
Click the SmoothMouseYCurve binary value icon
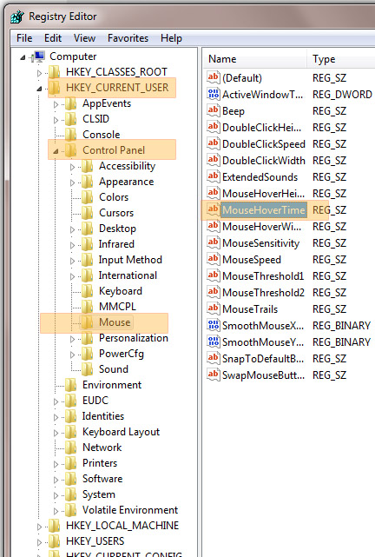tap(213, 341)
